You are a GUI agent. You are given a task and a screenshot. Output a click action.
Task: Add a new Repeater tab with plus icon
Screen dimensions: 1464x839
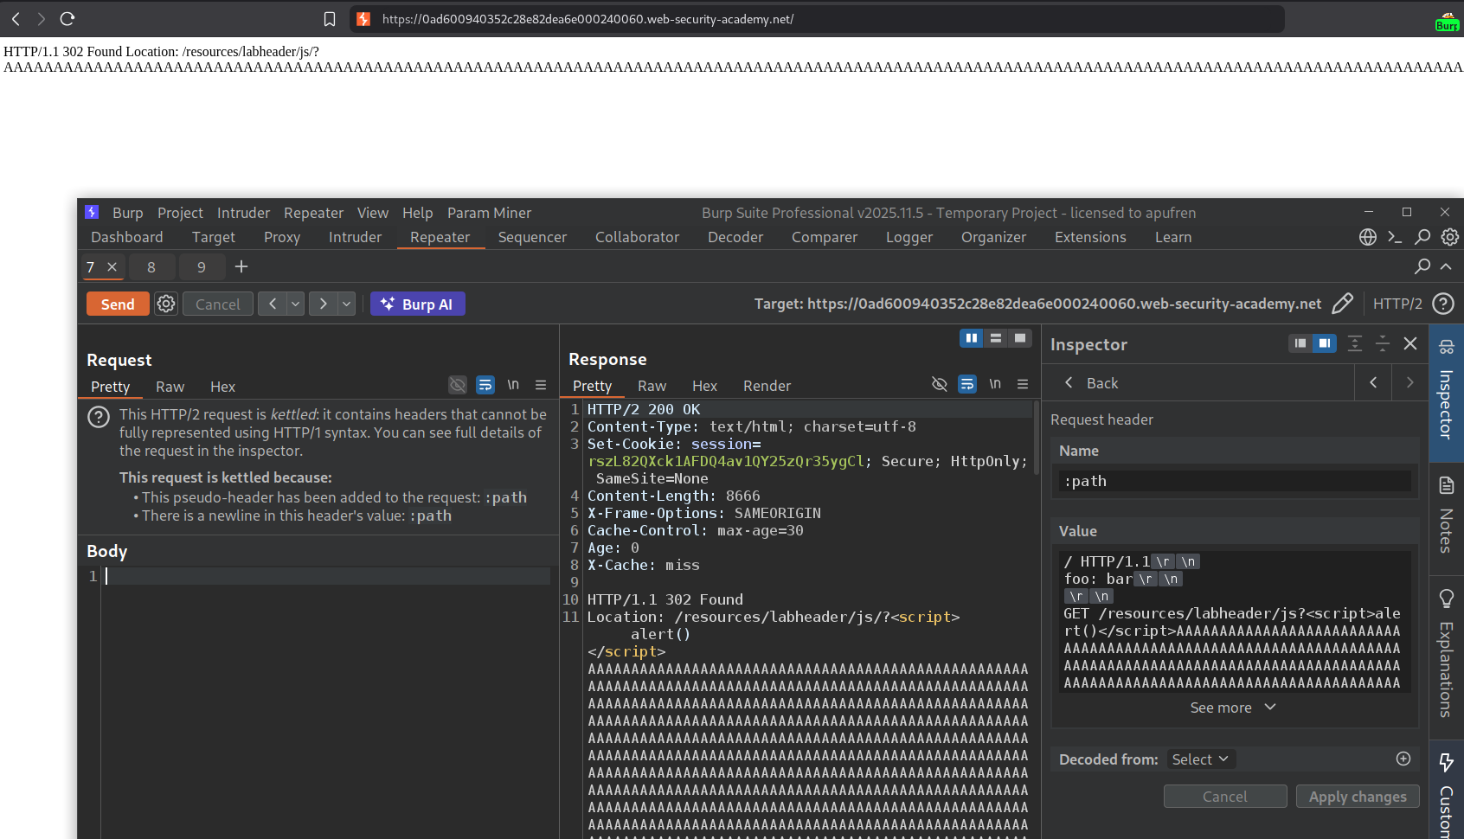(x=241, y=266)
